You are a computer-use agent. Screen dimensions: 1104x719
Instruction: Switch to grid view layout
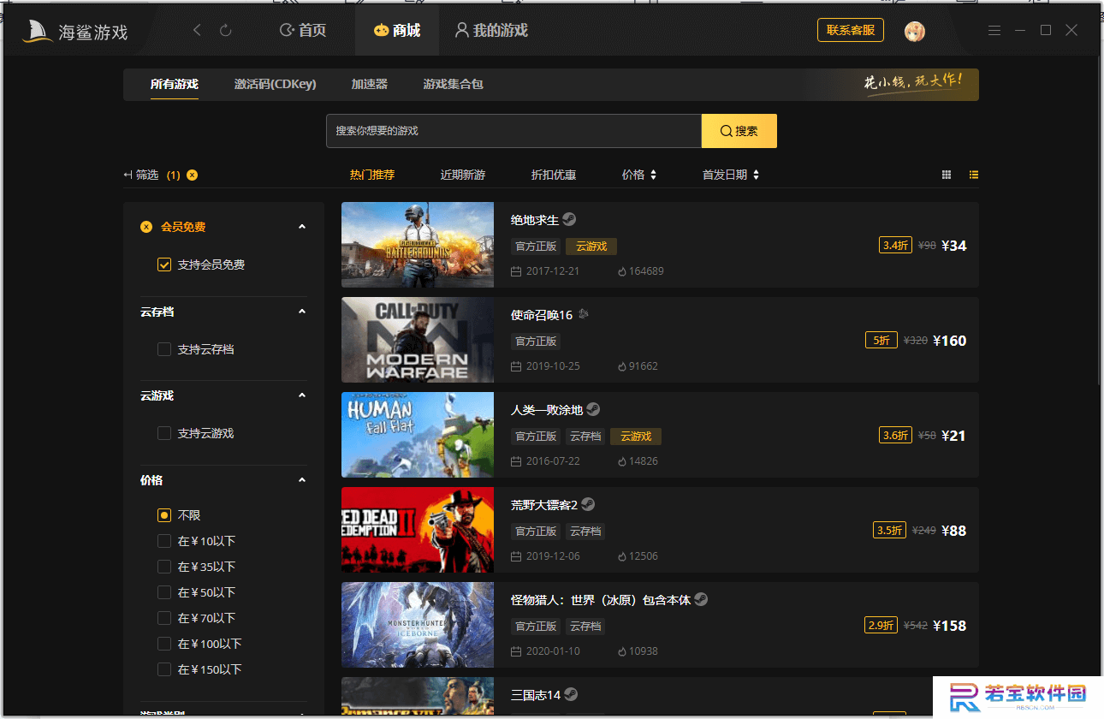coord(947,175)
